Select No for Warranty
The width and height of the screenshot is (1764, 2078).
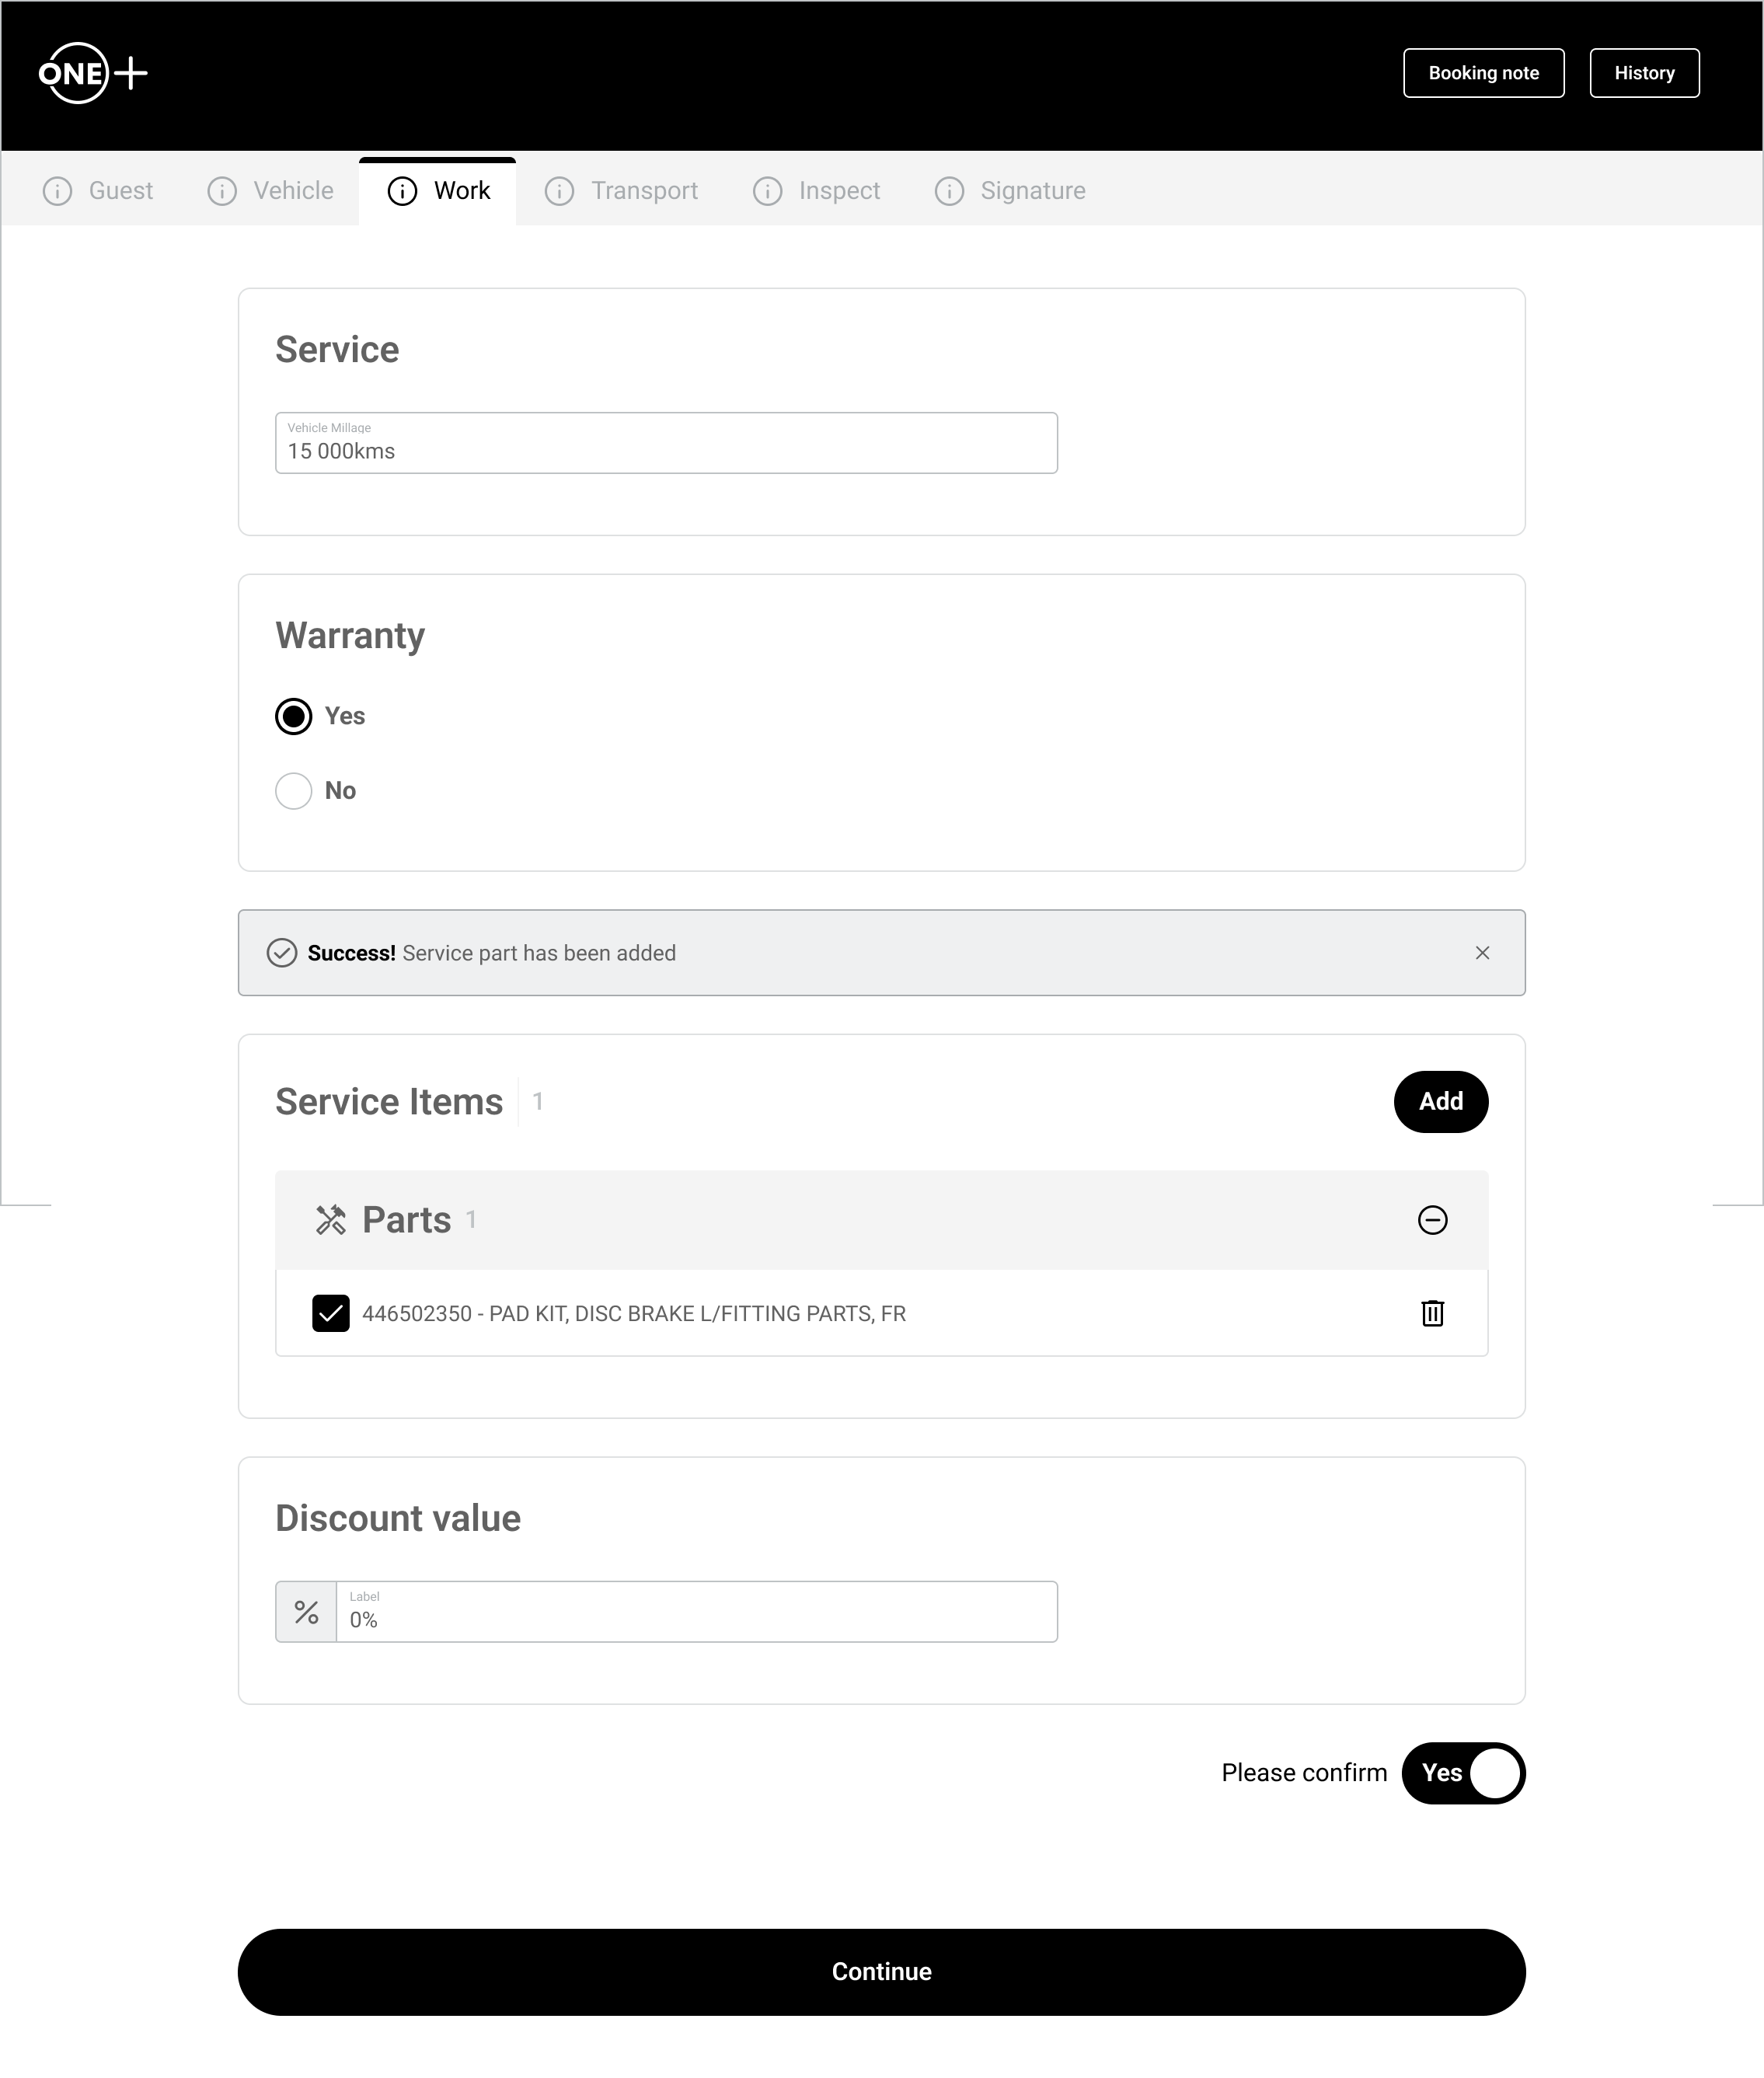tap(294, 791)
